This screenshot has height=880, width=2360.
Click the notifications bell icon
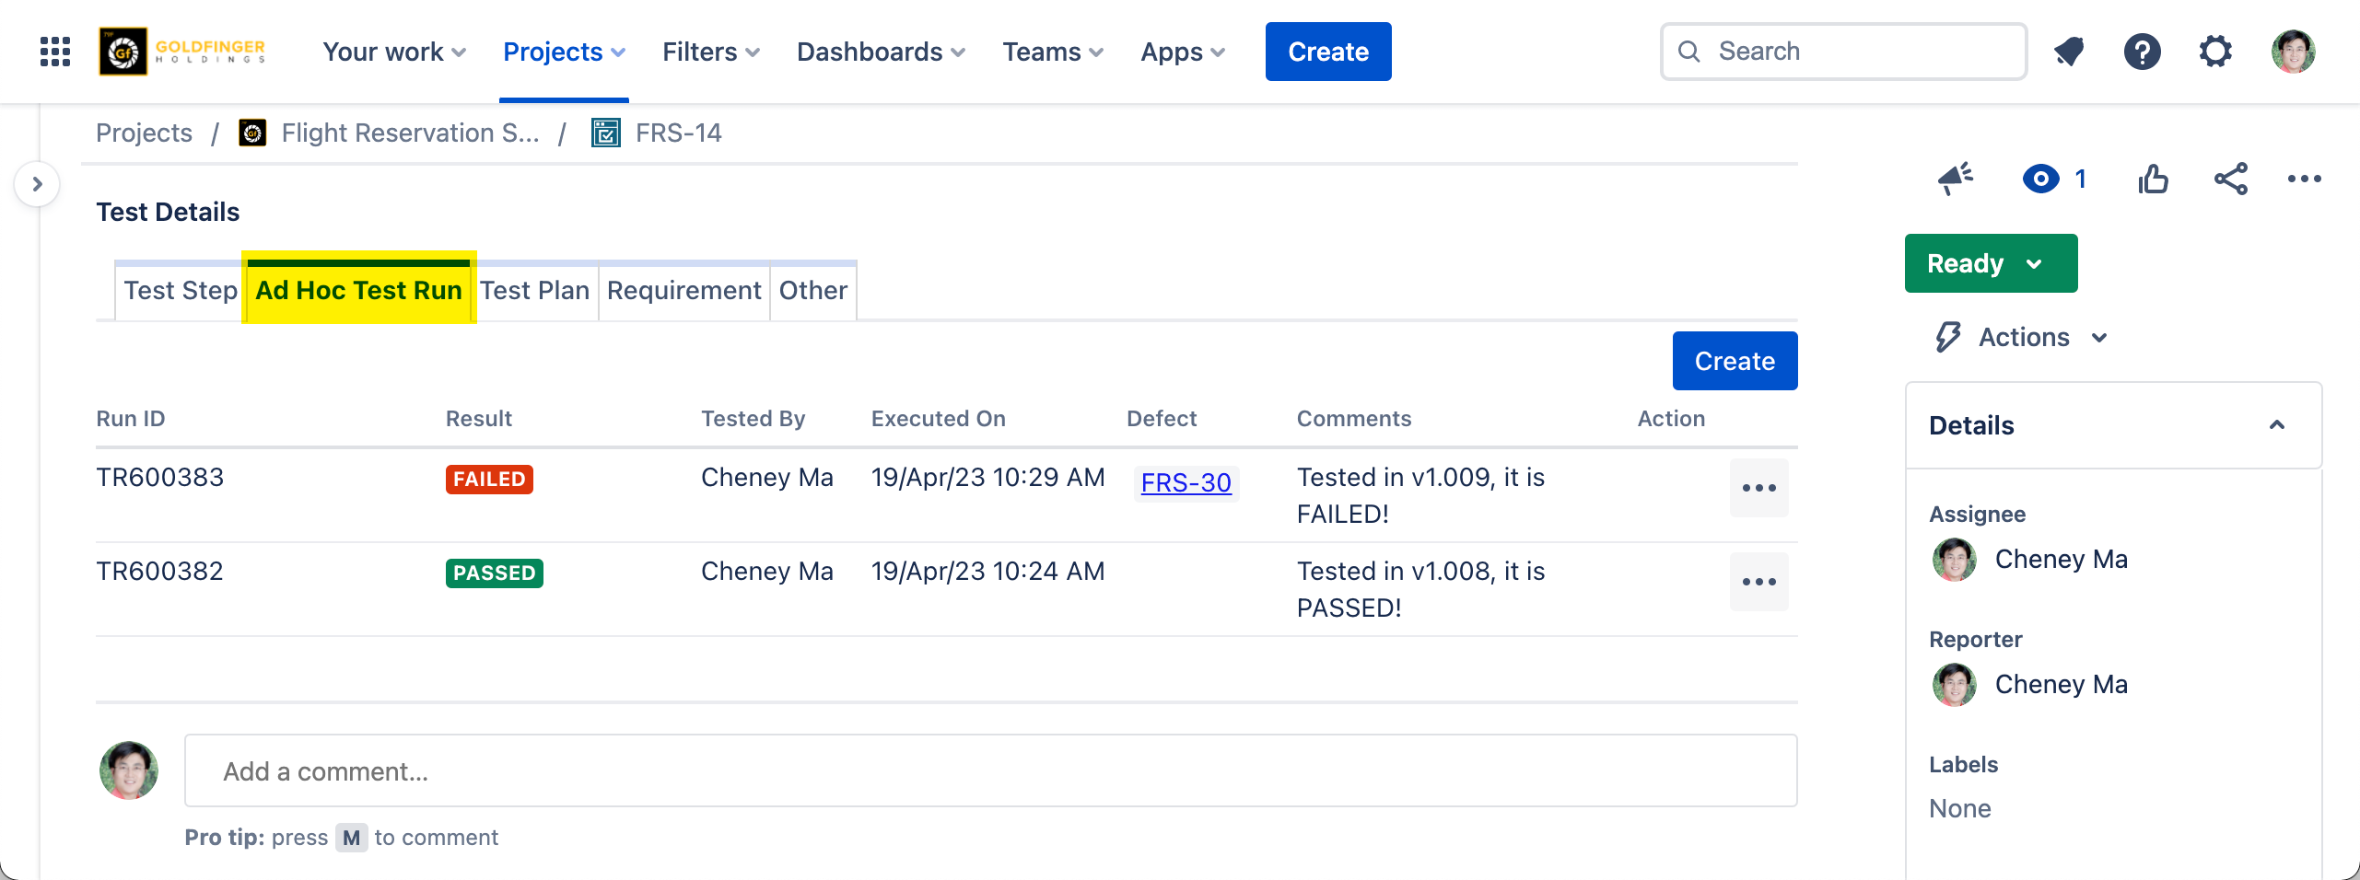(2069, 52)
